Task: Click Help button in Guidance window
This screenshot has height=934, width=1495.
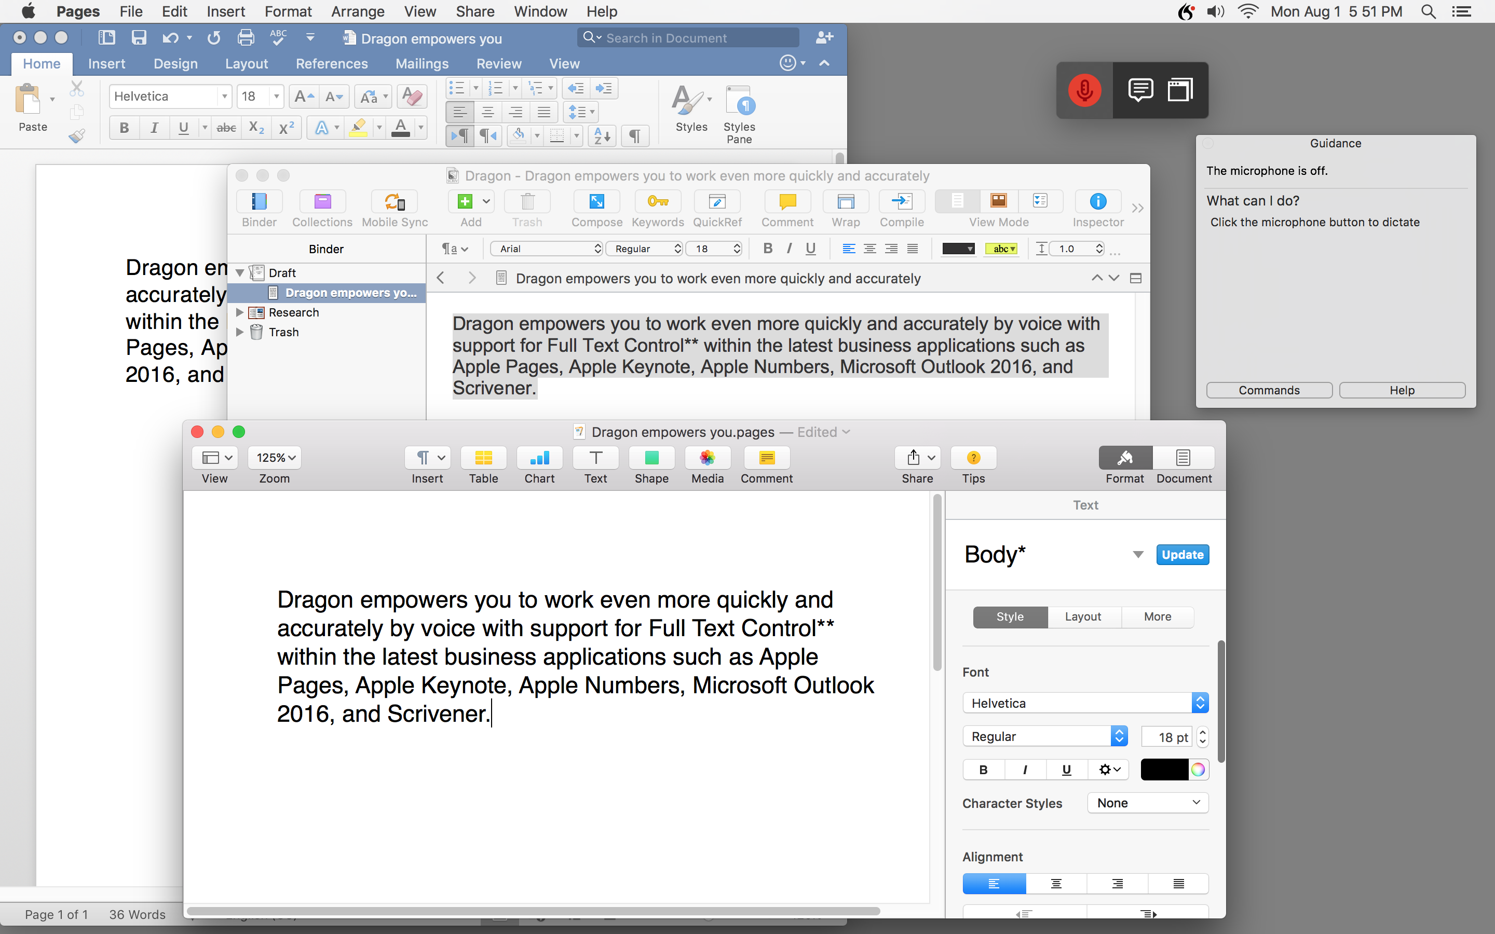Action: (x=1402, y=390)
